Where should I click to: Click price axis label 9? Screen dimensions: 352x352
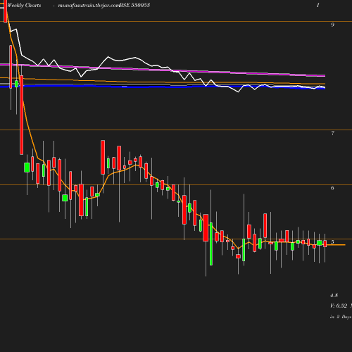332,25
